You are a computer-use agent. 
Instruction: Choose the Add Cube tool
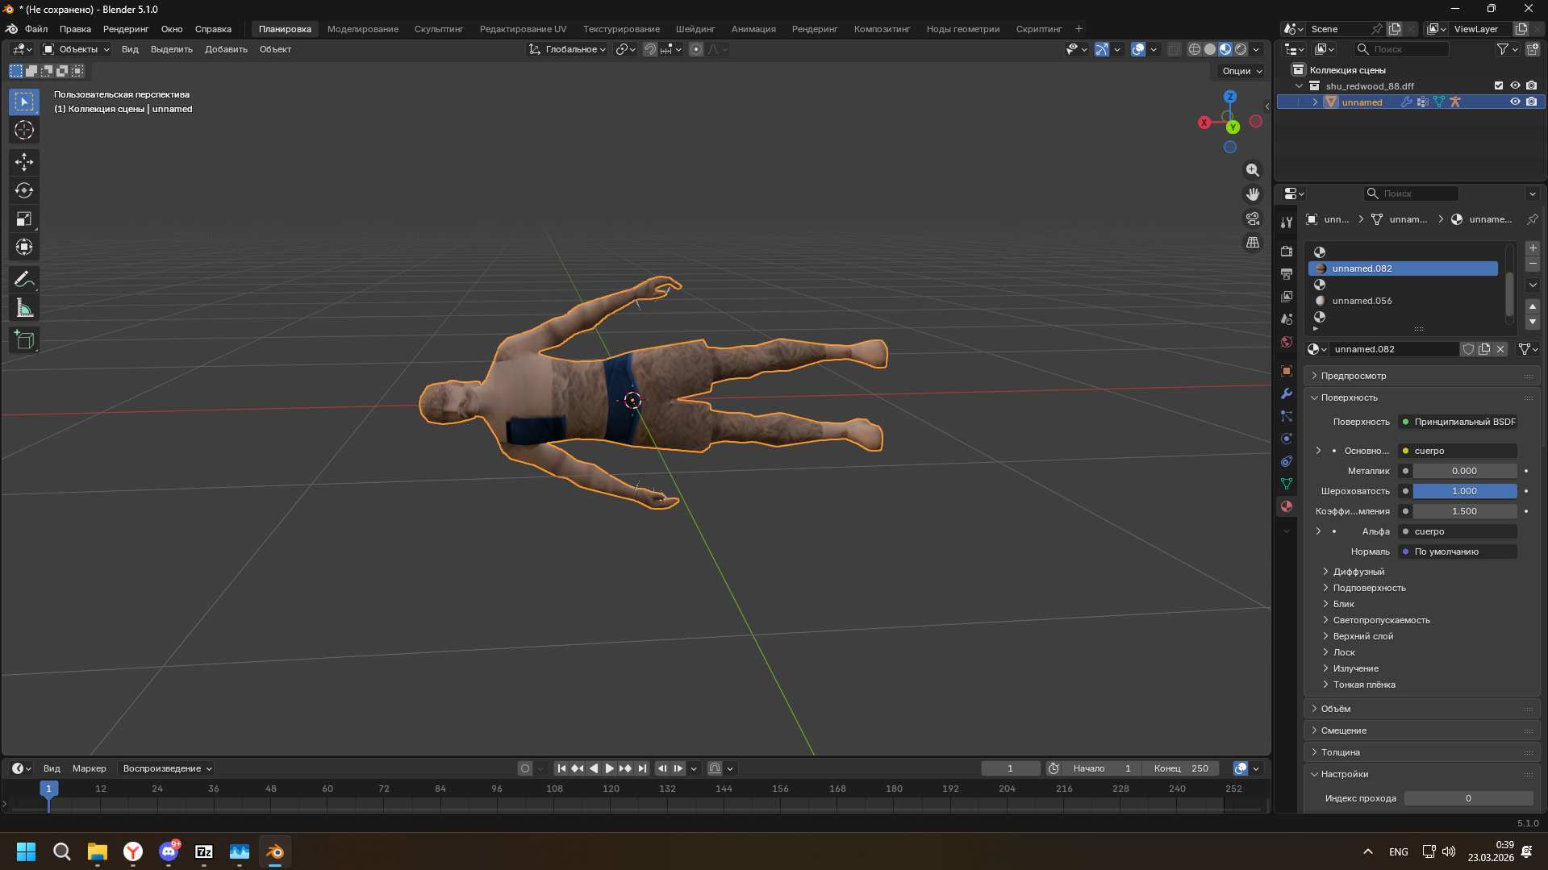pos(24,340)
